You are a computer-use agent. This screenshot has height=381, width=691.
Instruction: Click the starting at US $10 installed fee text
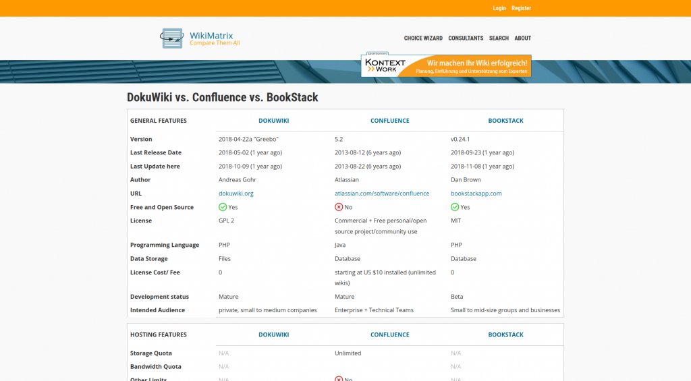point(385,278)
